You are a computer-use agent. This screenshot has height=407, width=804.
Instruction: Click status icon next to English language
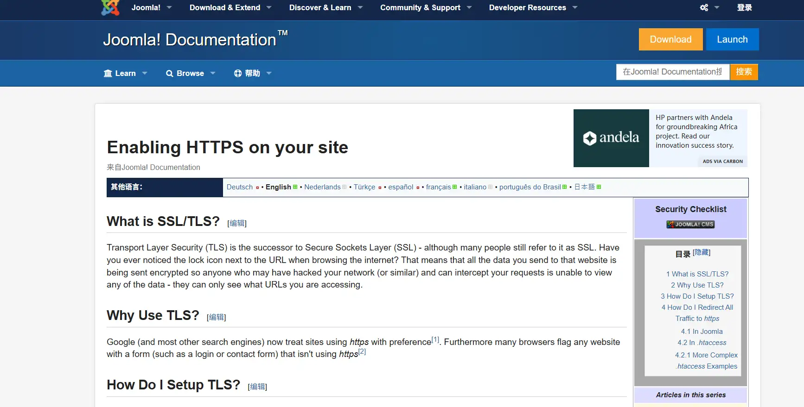click(295, 187)
